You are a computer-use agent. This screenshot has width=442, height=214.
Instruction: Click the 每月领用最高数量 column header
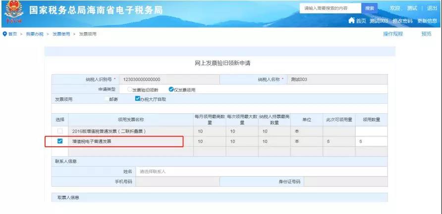(x=210, y=120)
